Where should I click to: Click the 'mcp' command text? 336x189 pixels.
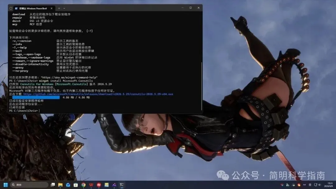15,24
